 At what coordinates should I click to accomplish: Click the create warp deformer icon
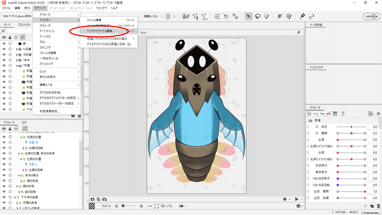pyautogui.click(x=217, y=16)
